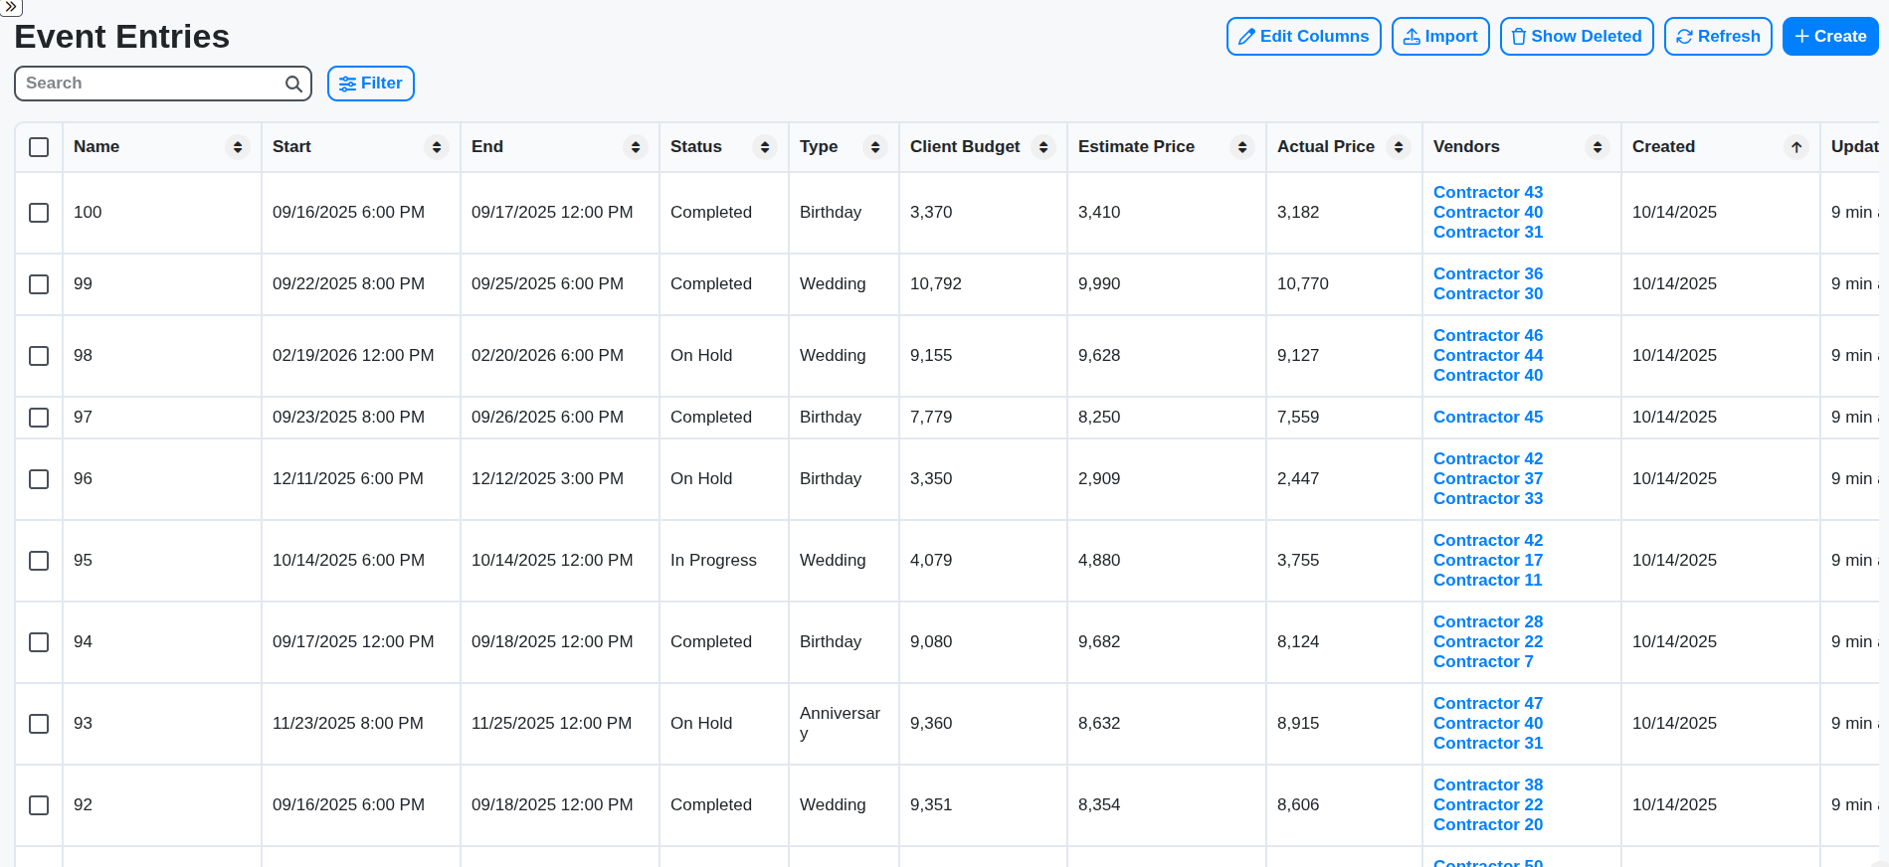Open Contractor 45 vendor link
Screen dimensions: 1889x867
[x=1487, y=417]
